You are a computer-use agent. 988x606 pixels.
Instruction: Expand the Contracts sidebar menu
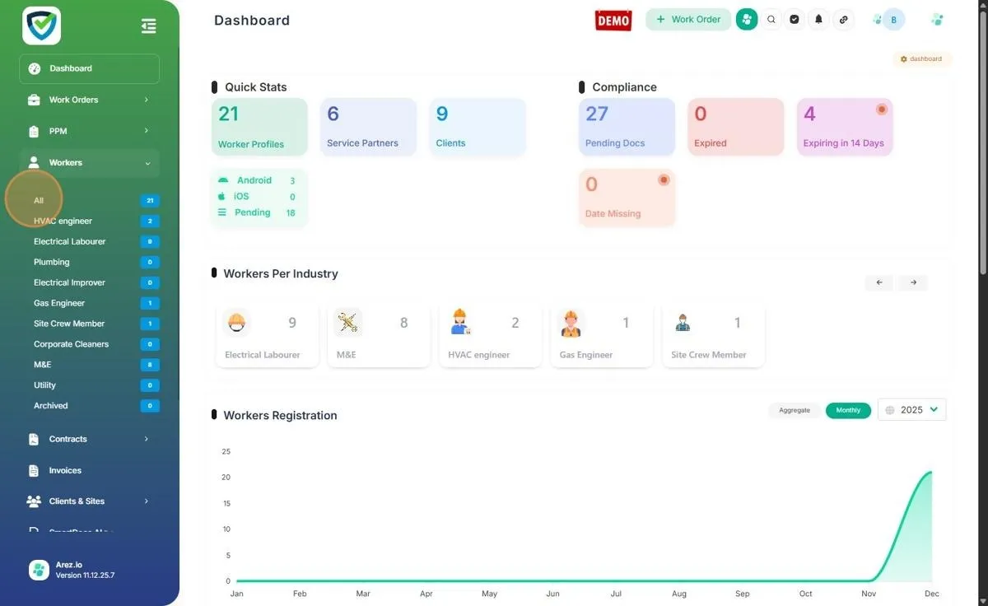[89, 439]
